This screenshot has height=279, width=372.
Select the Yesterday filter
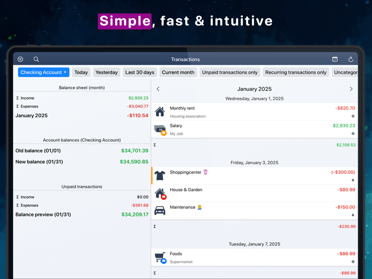pos(106,72)
